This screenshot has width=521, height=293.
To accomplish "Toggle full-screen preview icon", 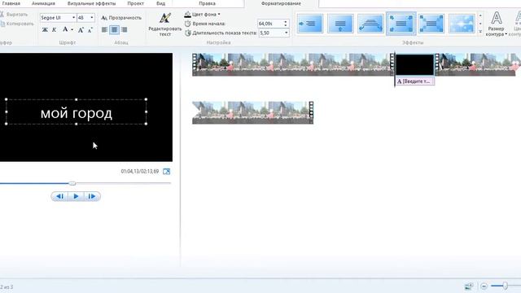I will tap(166, 172).
